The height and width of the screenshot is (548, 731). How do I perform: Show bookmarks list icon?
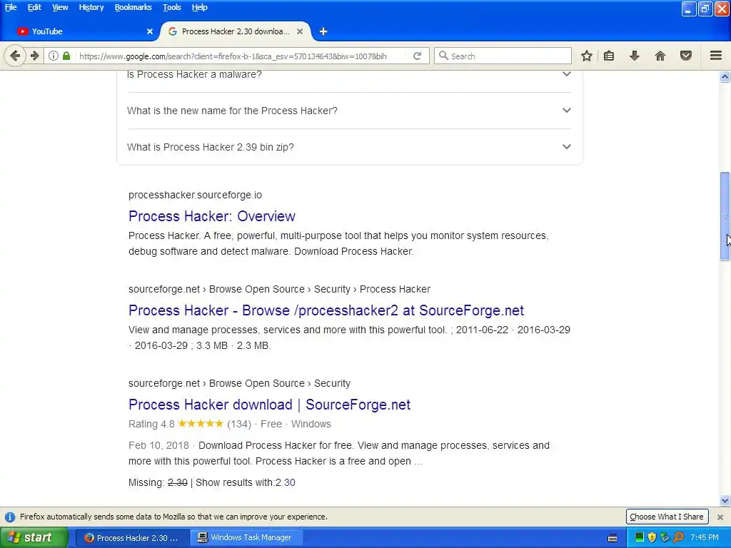[x=609, y=56]
